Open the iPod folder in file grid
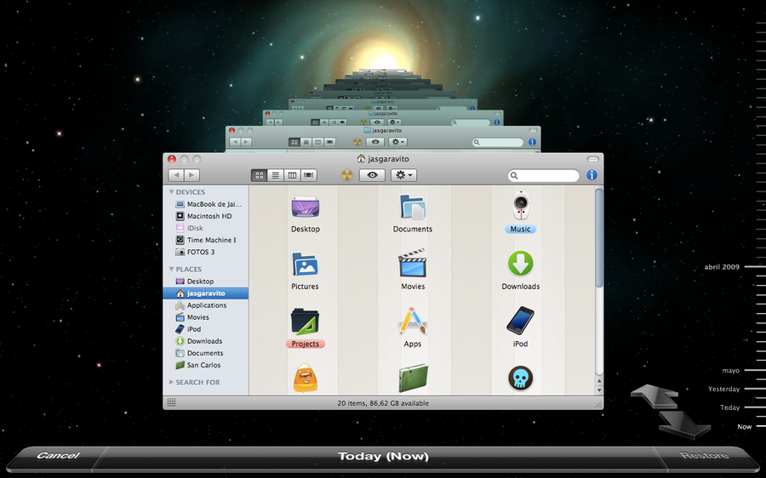Image resolution: width=766 pixels, height=478 pixels. [520, 321]
